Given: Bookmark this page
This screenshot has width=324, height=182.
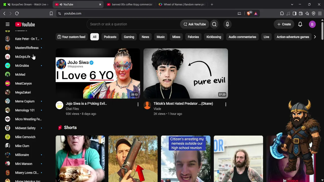Looking at the screenshot, I should pos(51,13).
